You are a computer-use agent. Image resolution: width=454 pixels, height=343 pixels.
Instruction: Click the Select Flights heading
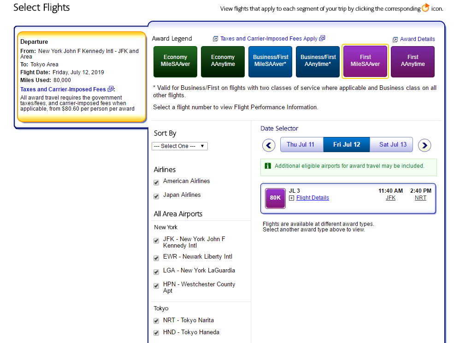pyautogui.click(x=41, y=7)
